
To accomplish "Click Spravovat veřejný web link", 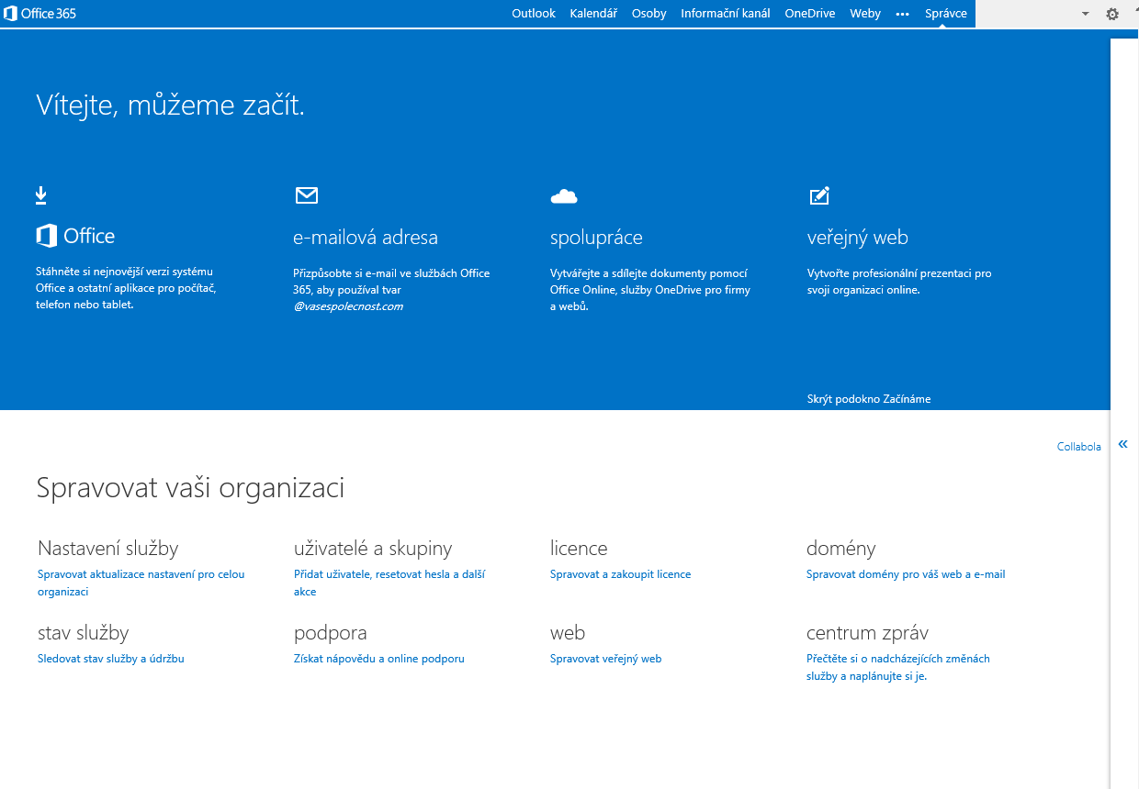I will (x=606, y=659).
